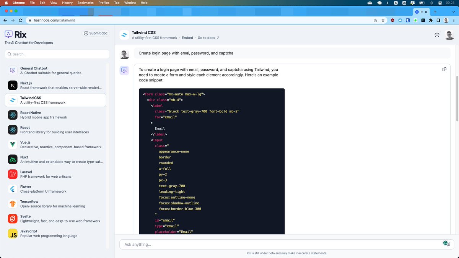The height and width of the screenshot is (258, 459).
Task: Click the Tailwind CSS header logo
Action: point(124,35)
